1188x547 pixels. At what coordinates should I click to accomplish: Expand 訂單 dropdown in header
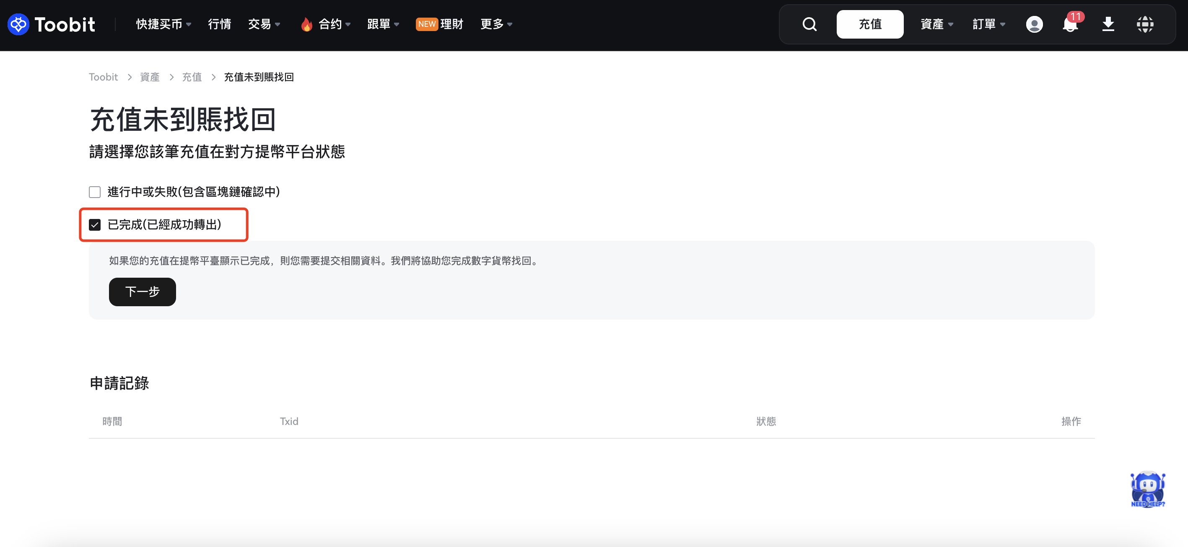(x=988, y=24)
